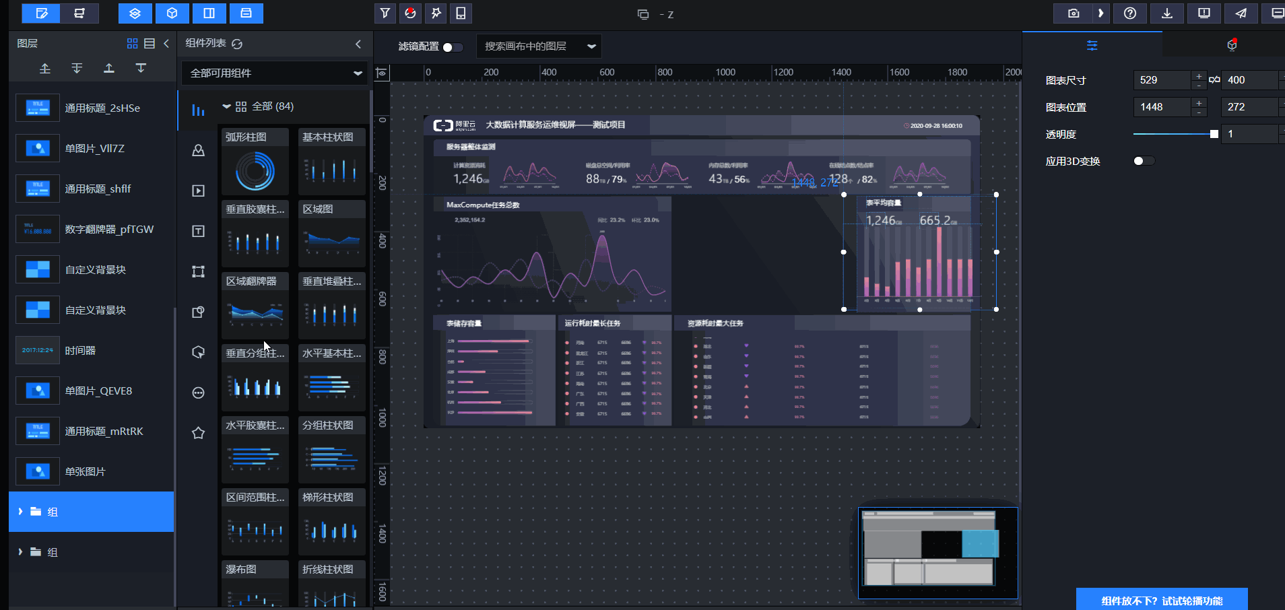Increase the chart width with plus stepper
Image resolution: width=1285 pixels, height=610 pixels.
(1199, 76)
